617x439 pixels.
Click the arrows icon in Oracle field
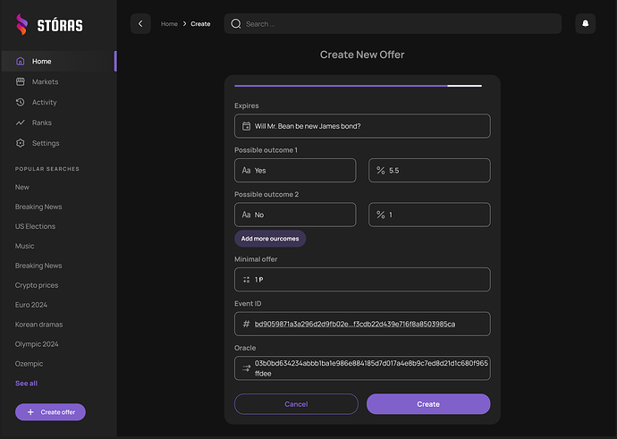coord(247,367)
